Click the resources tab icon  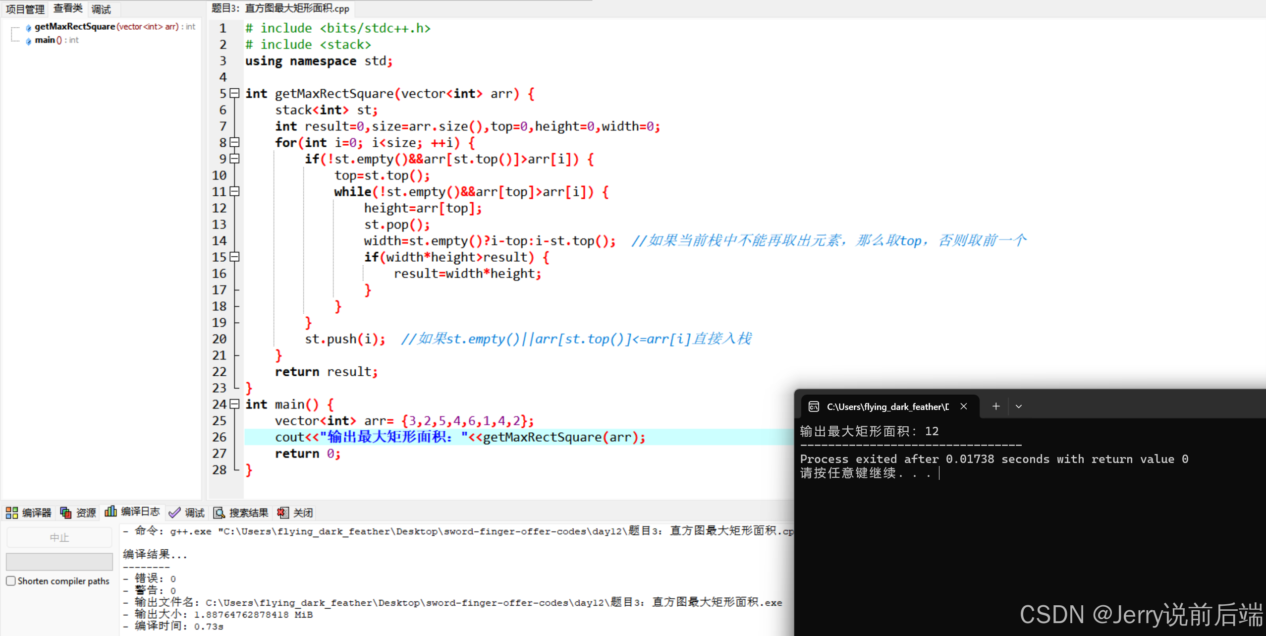[65, 513]
